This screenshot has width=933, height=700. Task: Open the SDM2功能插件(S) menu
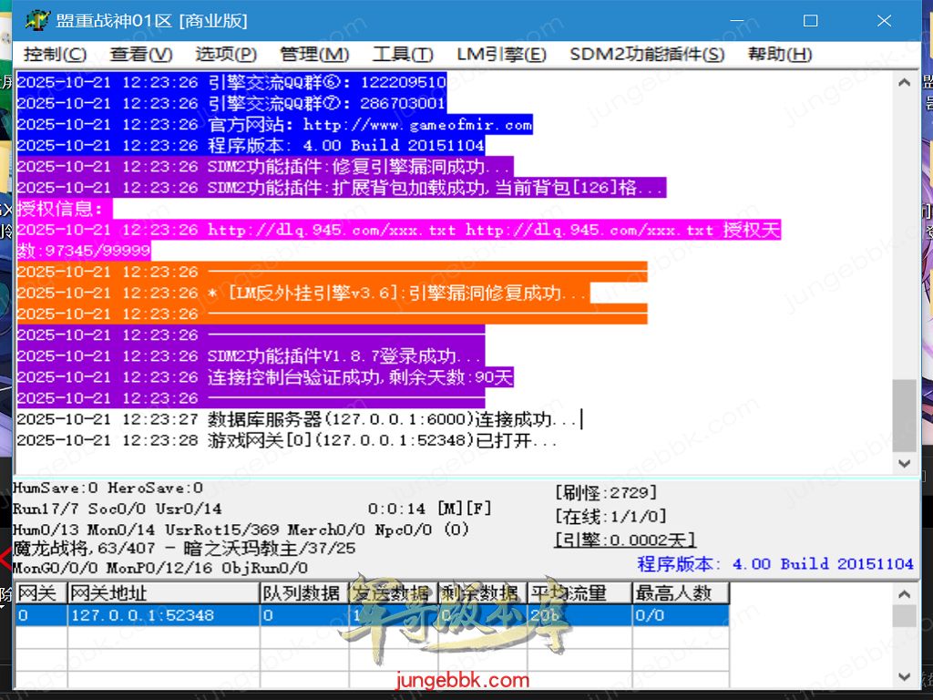[647, 55]
